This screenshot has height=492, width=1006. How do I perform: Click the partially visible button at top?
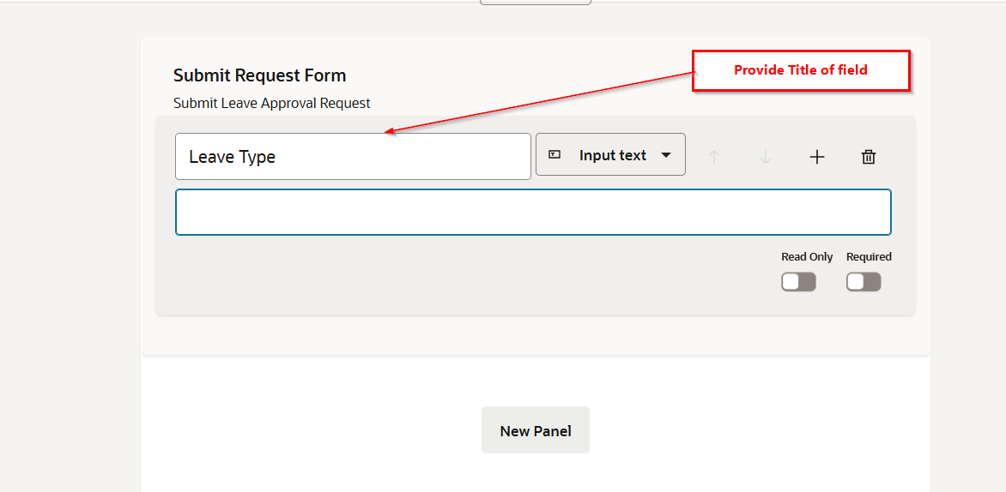tap(536, 3)
